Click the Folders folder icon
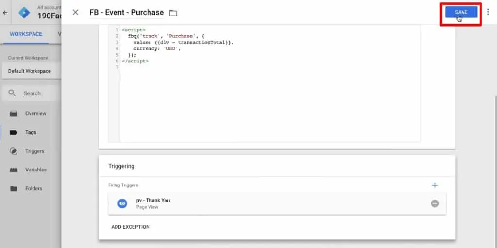Screen dimensions: 497x248 tap(14, 188)
